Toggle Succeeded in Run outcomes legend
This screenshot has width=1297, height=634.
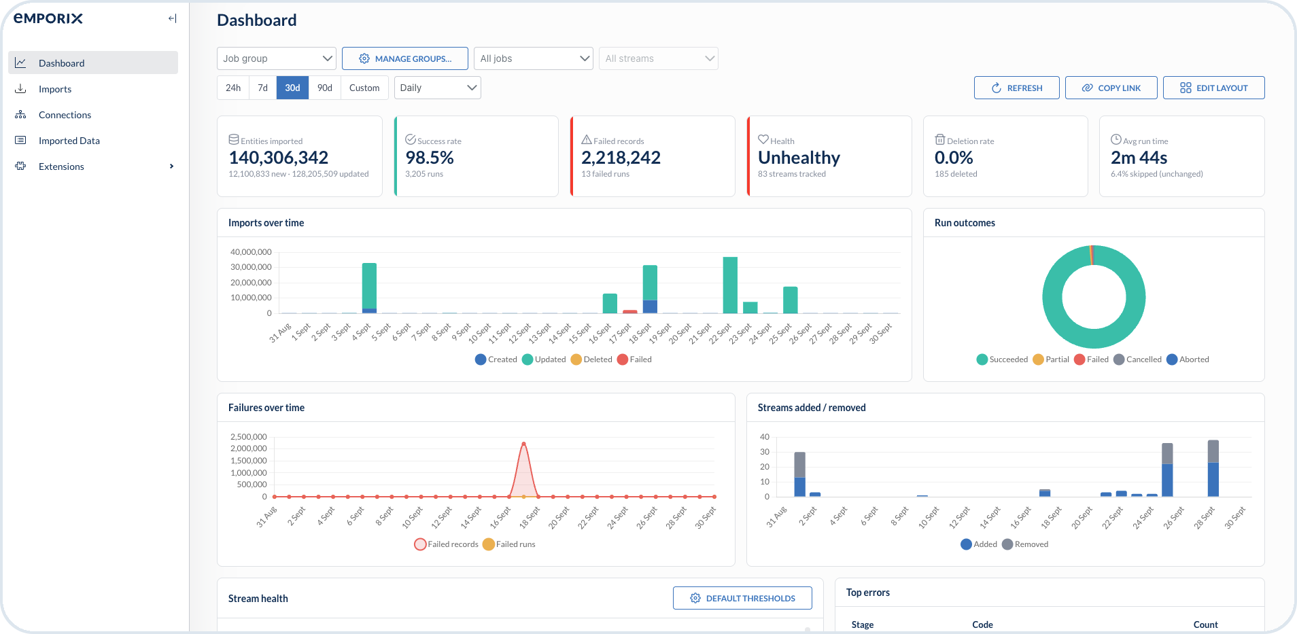click(1002, 359)
